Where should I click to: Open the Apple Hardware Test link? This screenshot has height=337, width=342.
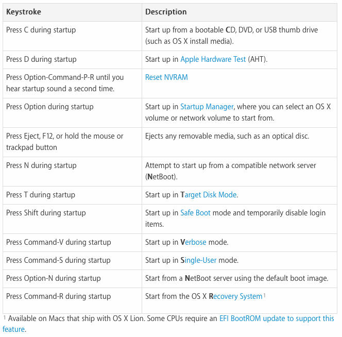(213, 59)
